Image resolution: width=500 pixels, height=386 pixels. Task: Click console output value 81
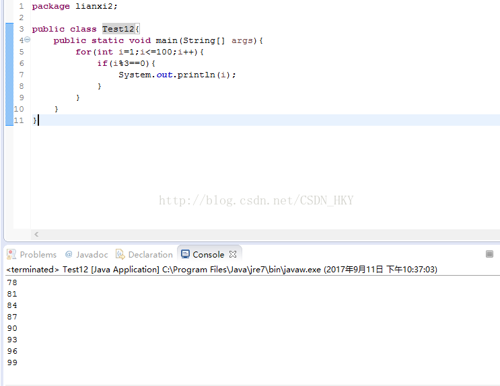point(12,294)
